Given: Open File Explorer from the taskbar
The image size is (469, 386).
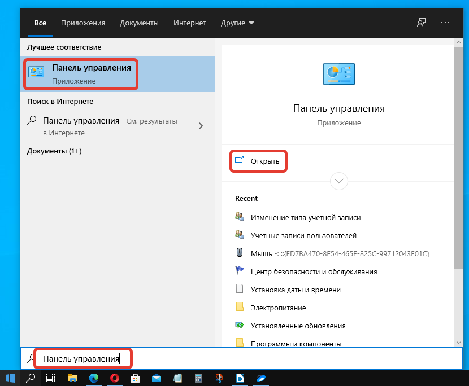Looking at the screenshot, I should tap(72, 378).
